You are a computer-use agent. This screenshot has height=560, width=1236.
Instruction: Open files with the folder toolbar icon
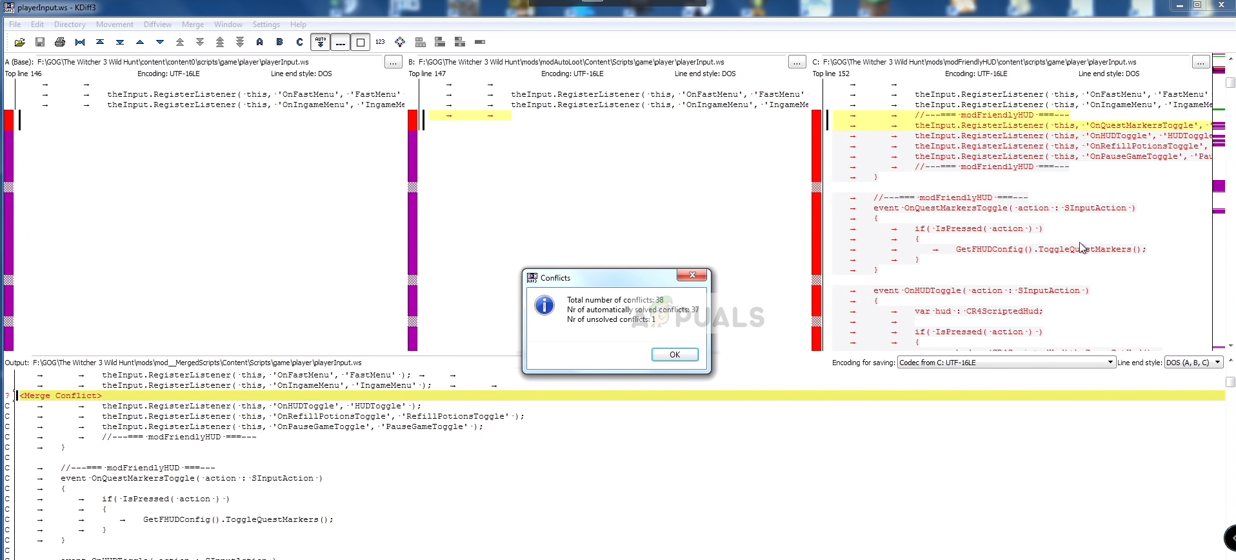[x=20, y=42]
